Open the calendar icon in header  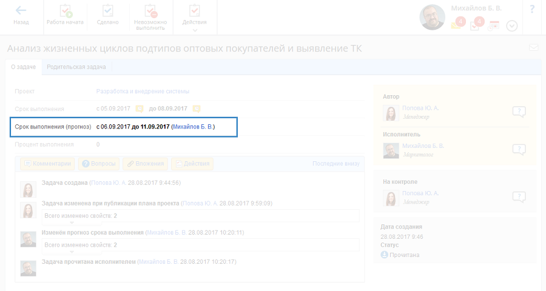click(494, 25)
